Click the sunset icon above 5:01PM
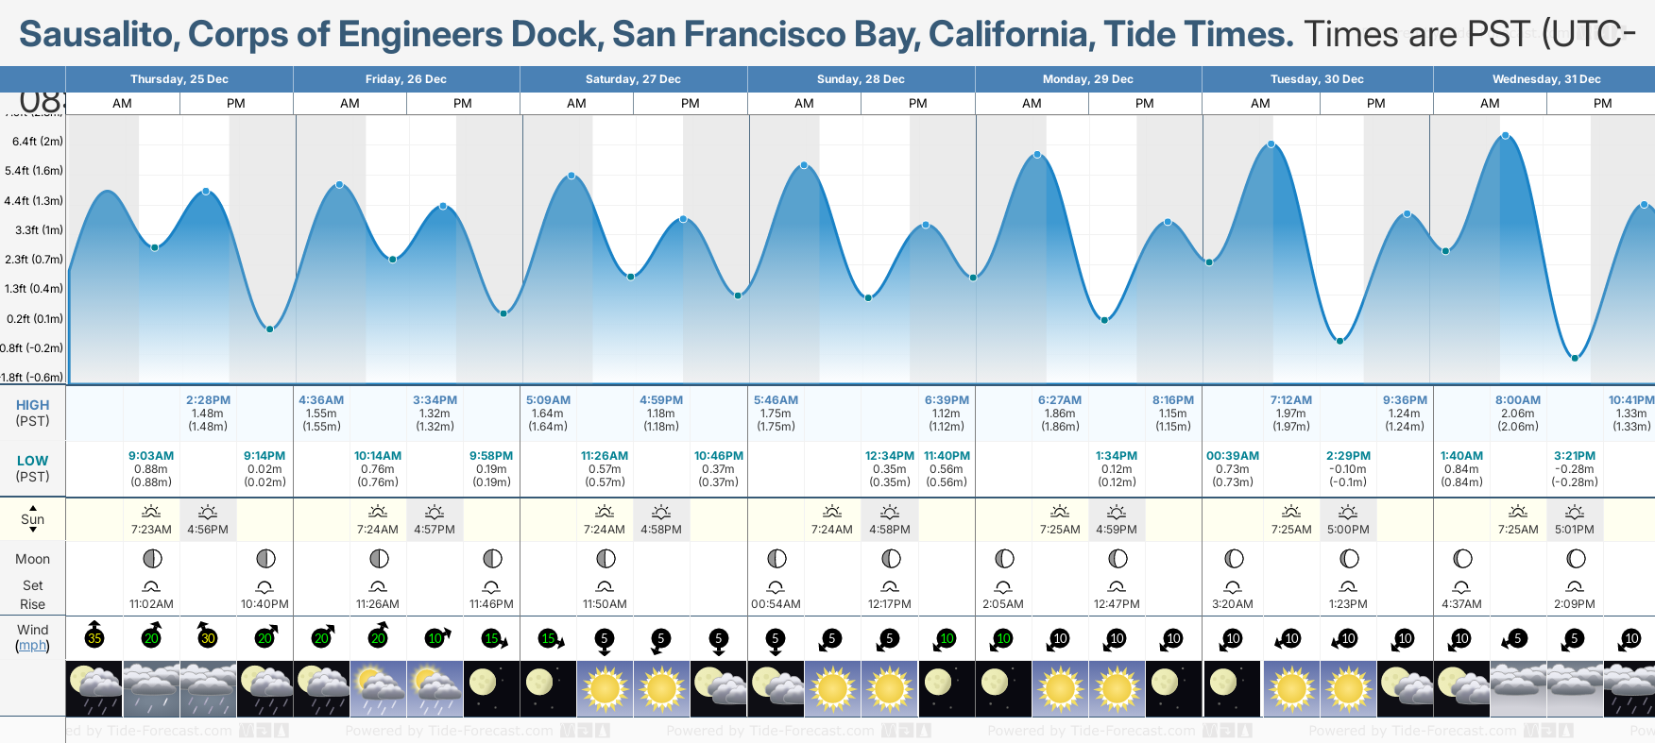 click(x=1575, y=512)
